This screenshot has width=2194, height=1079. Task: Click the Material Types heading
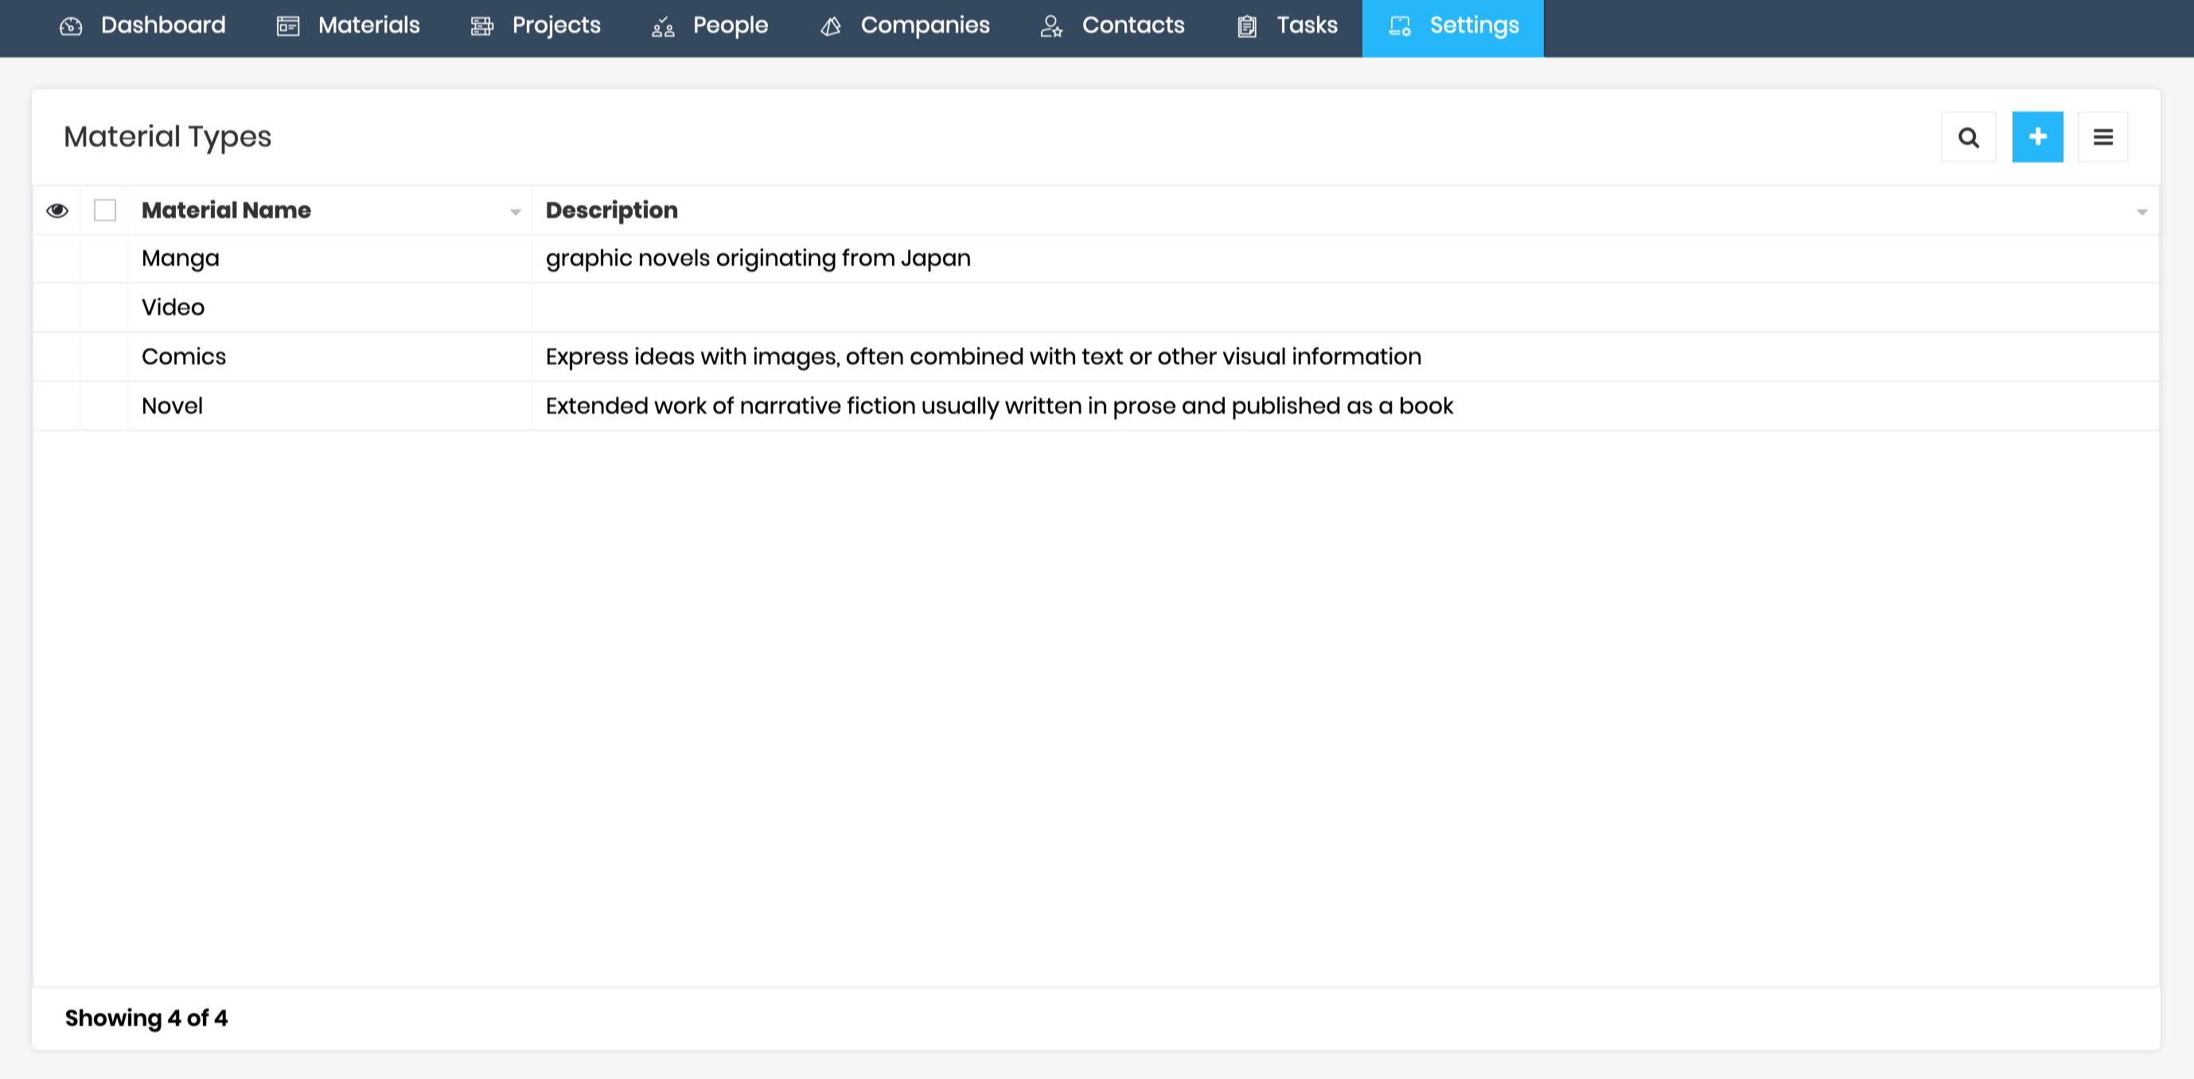[x=167, y=137]
